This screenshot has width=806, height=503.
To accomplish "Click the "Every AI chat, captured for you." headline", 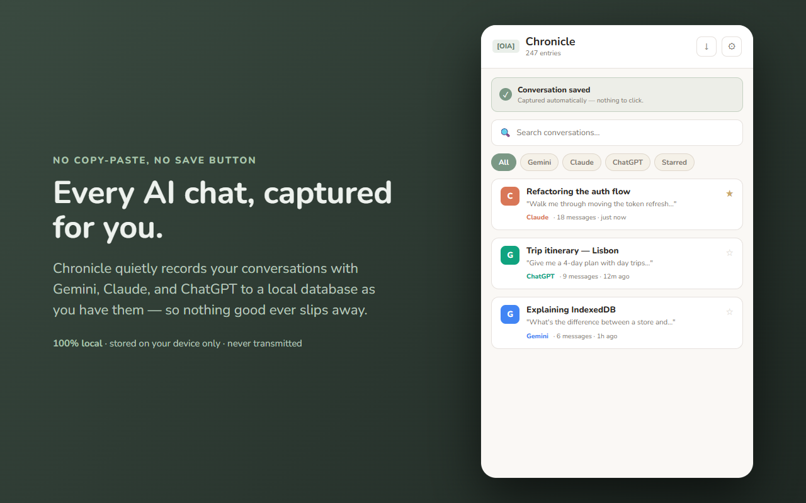I will point(222,210).
